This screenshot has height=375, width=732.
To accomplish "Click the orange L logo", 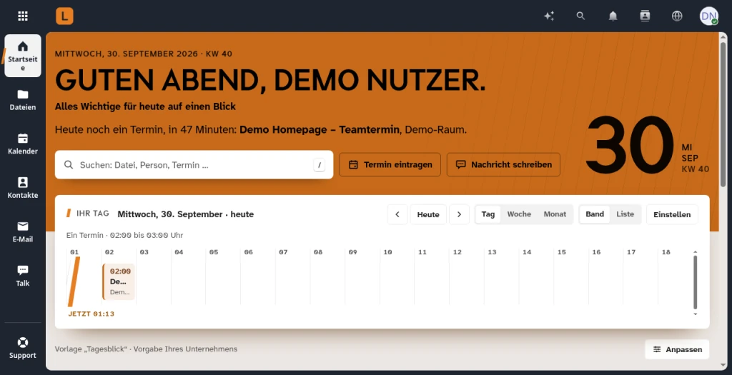I will coord(64,16).
